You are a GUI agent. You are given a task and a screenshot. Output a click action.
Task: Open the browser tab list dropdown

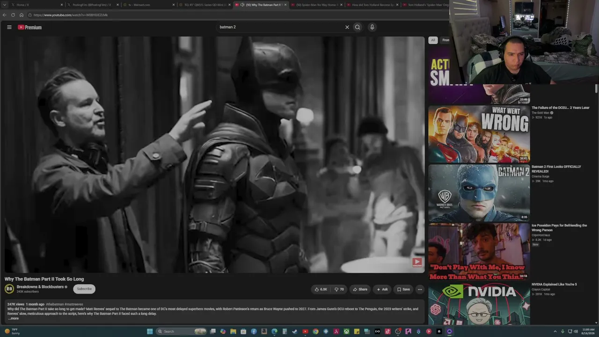click(x=5, y=5)
